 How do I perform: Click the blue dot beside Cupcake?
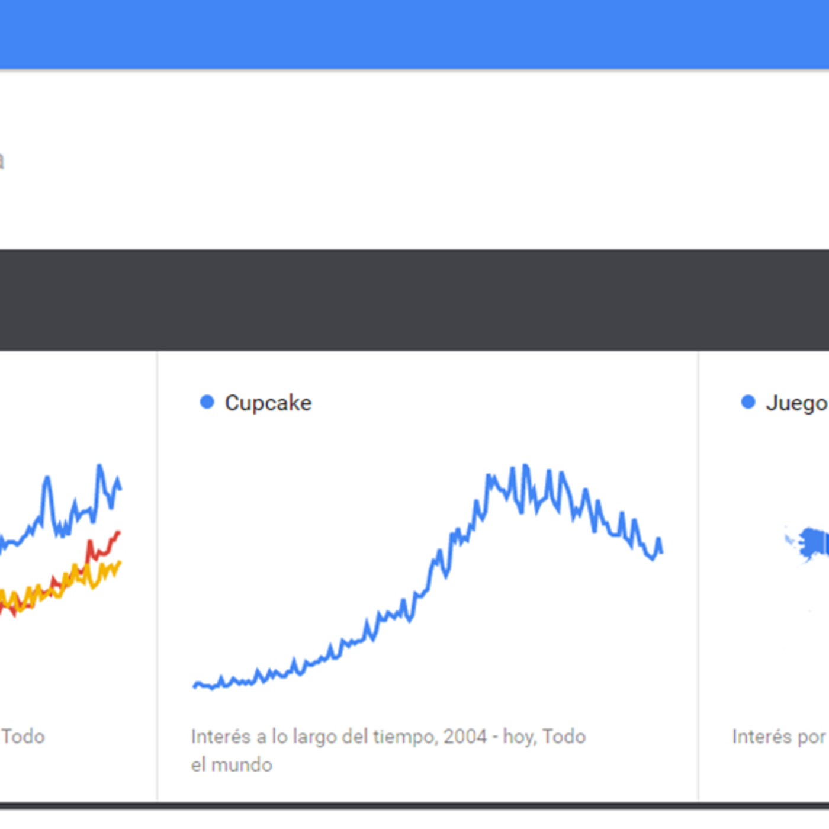207,402
